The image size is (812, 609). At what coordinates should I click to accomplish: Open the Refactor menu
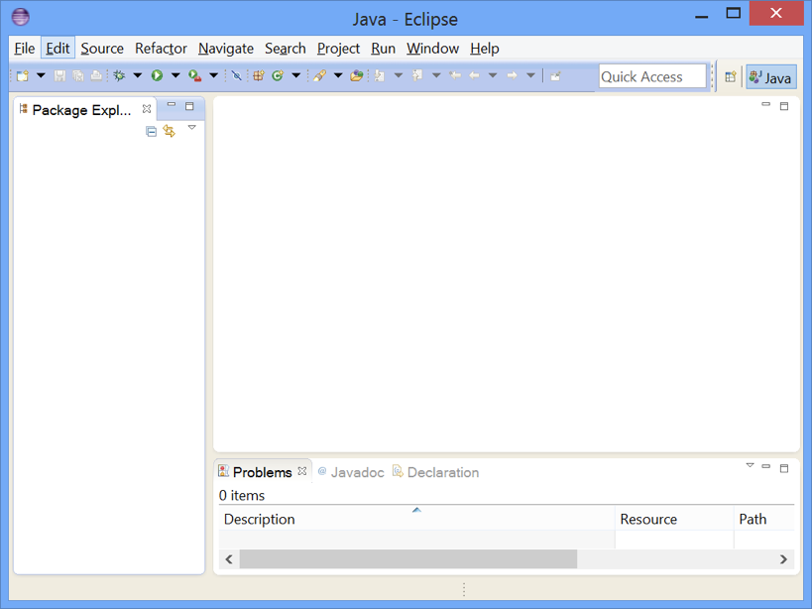coord(161,49)
